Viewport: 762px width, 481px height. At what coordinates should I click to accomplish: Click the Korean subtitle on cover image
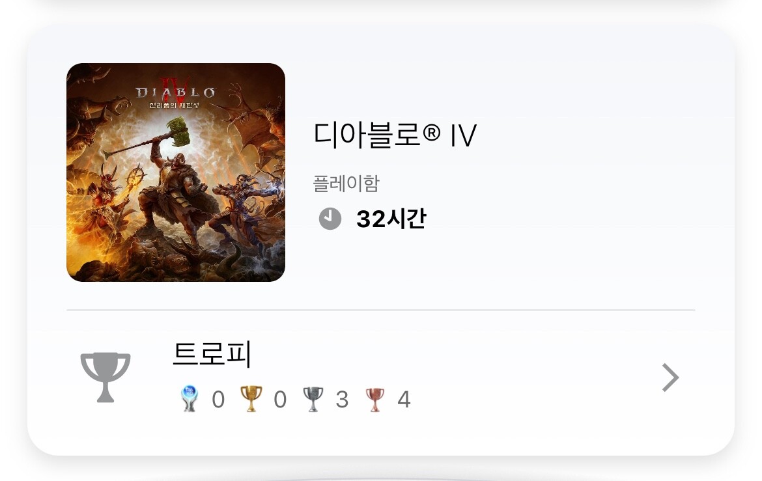point(175,105)
